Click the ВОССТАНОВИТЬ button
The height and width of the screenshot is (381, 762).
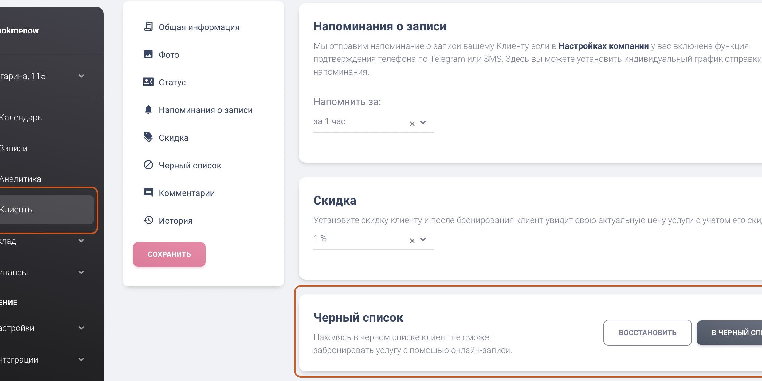pos(647,333)
